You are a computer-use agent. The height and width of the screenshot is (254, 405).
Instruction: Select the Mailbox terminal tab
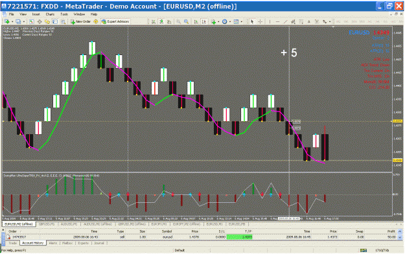click(x=67, y=243)
